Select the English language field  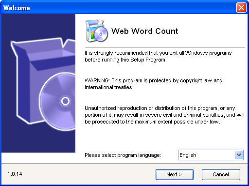tap(211, 155)
